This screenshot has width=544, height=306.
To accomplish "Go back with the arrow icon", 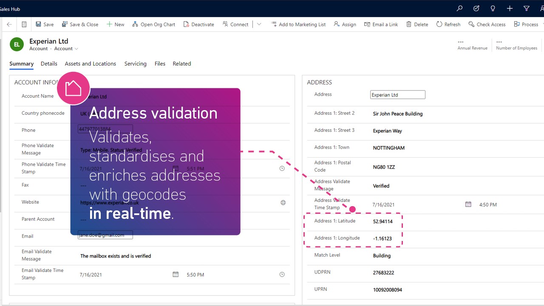I will (9, 24).
